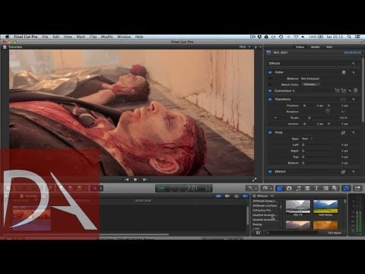This screenshot has height=274, width=365.
Task: Reset Correction 1 with arrow icon
Action: click(350, 91)
